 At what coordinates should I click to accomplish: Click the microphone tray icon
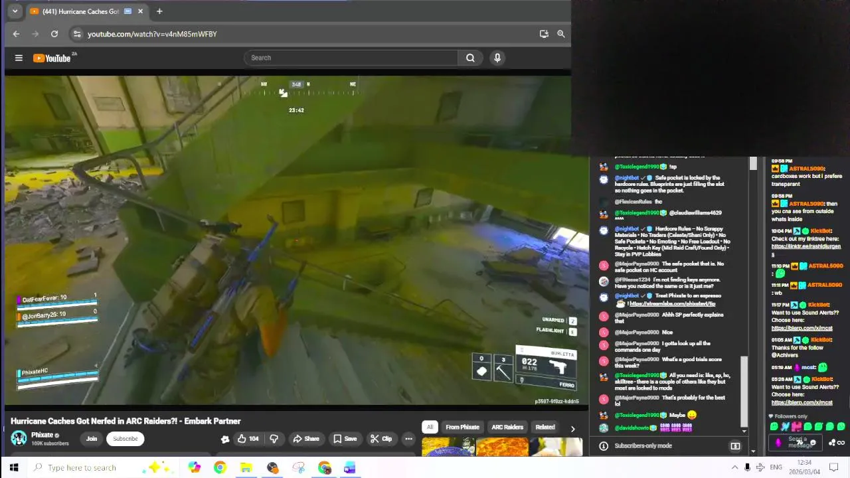[747, 467]
